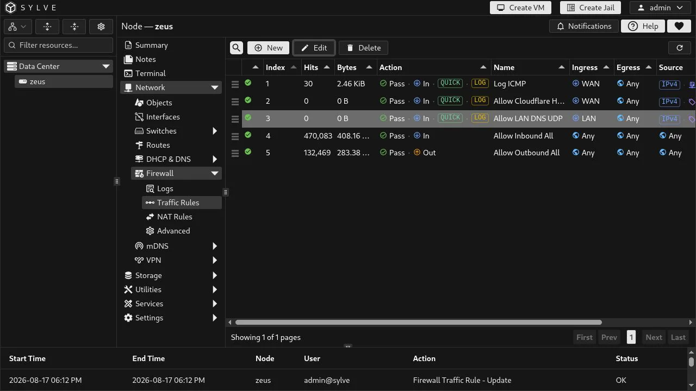This screenshot has height=391, width=696.
Task: Expand the DHCP & DNS submenu arrow
Action: pyautogui.click(x=215, y=159)
